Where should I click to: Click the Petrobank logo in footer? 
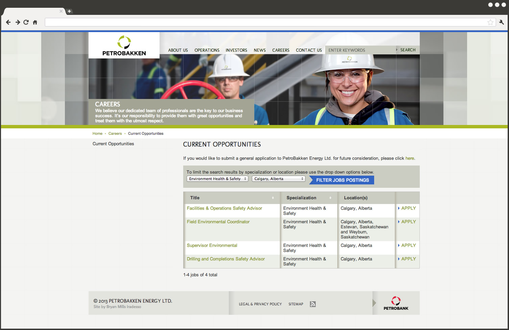click(396, 303)
